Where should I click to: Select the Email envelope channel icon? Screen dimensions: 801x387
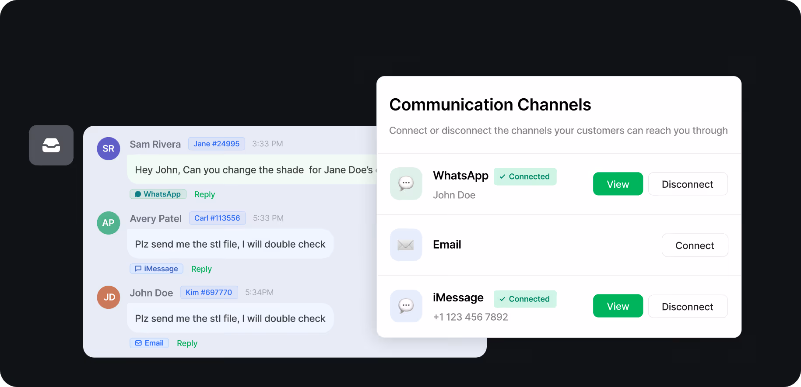pos(406,245)
